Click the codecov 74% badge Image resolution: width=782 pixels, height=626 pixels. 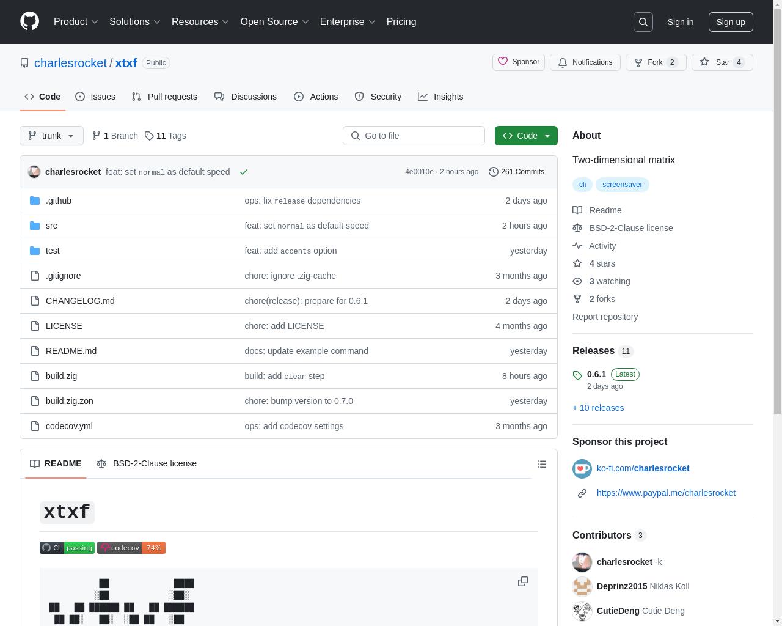[131, 548]
